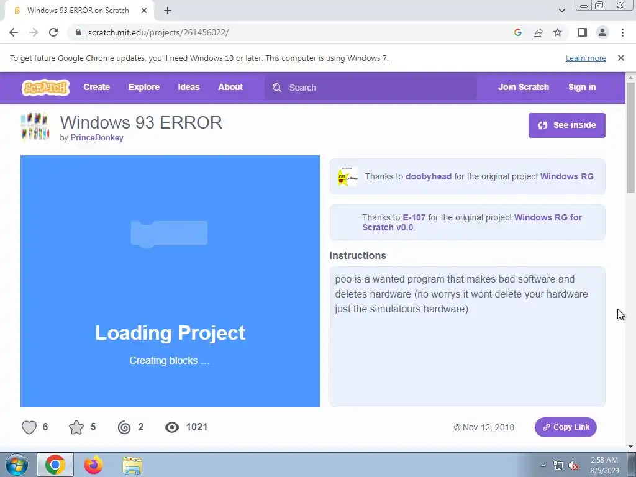Click the Windows 93 ERROR title
The width and height of the screenshot is (636, 477).
141,122
